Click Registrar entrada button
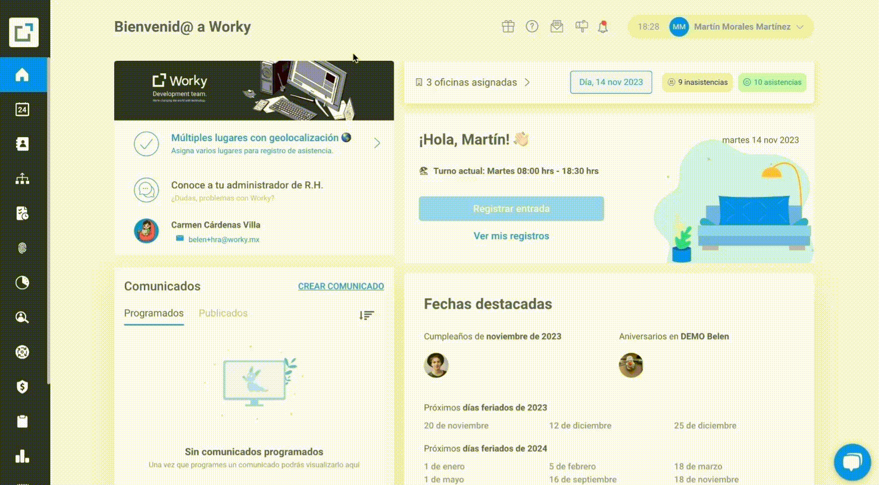The width and height of the screenshot is (879, 485). [x=511, y=208]
